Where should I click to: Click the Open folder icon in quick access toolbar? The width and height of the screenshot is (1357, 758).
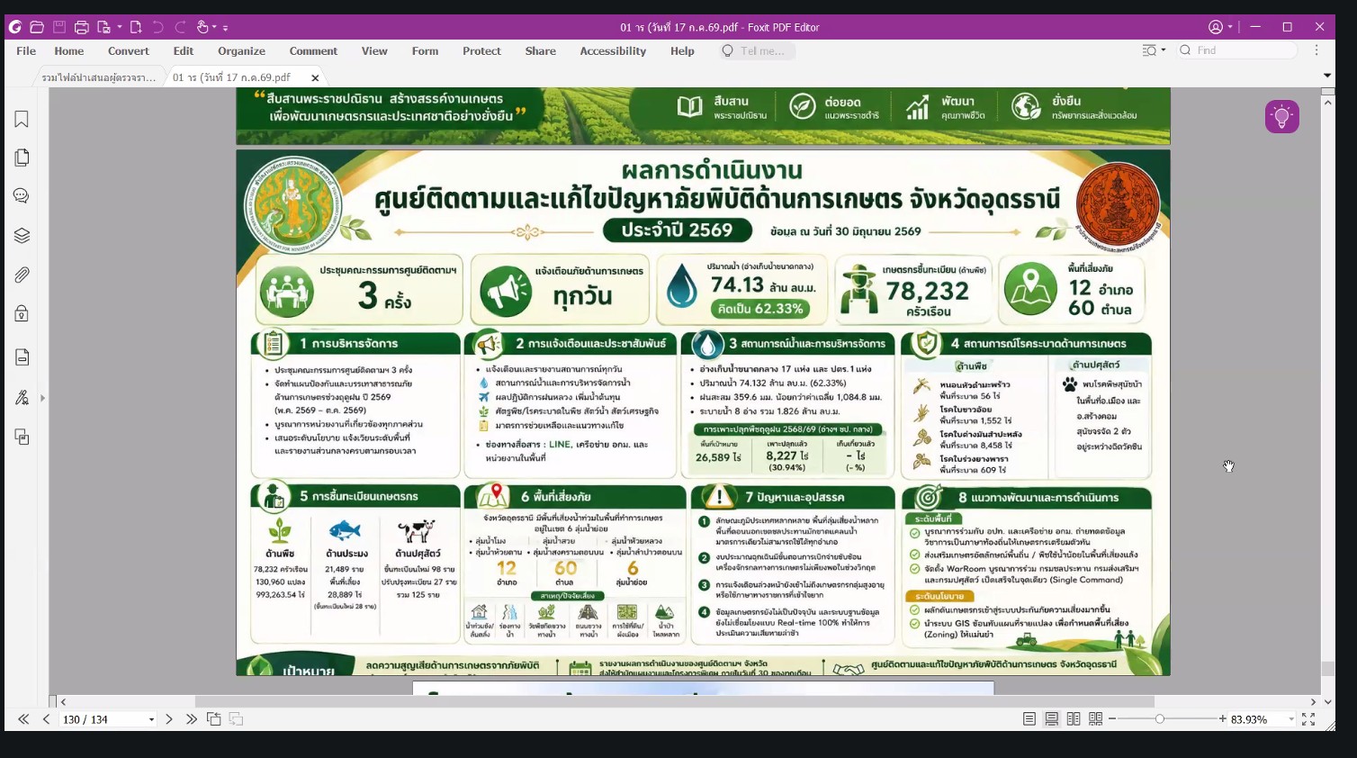pos(37,27)
